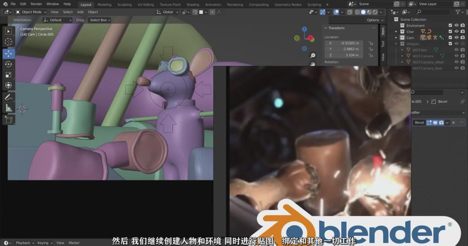Screen dimensions: 468x246
Task: Toggle the Bevel modifier edit mode display
Action: click(429, 123)
